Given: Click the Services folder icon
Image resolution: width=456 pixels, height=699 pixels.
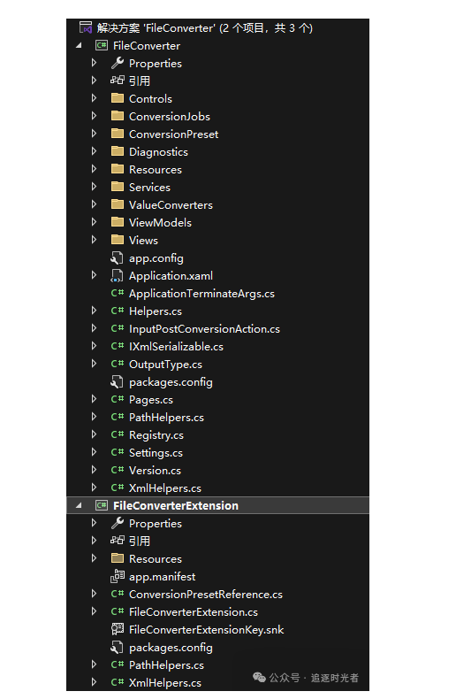Looking at the screenshot, I should coord(118,187).
